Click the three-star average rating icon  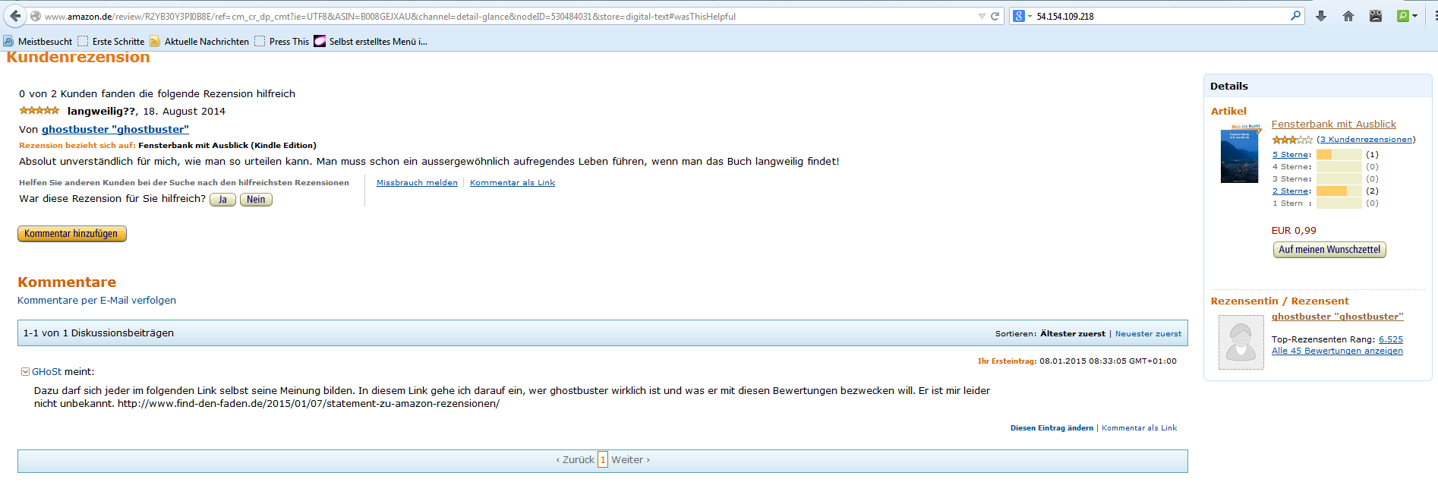click(1292, 140)
